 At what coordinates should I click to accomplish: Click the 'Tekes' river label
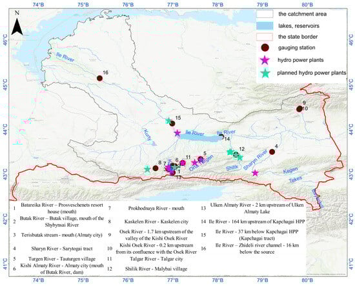point(295,179)
